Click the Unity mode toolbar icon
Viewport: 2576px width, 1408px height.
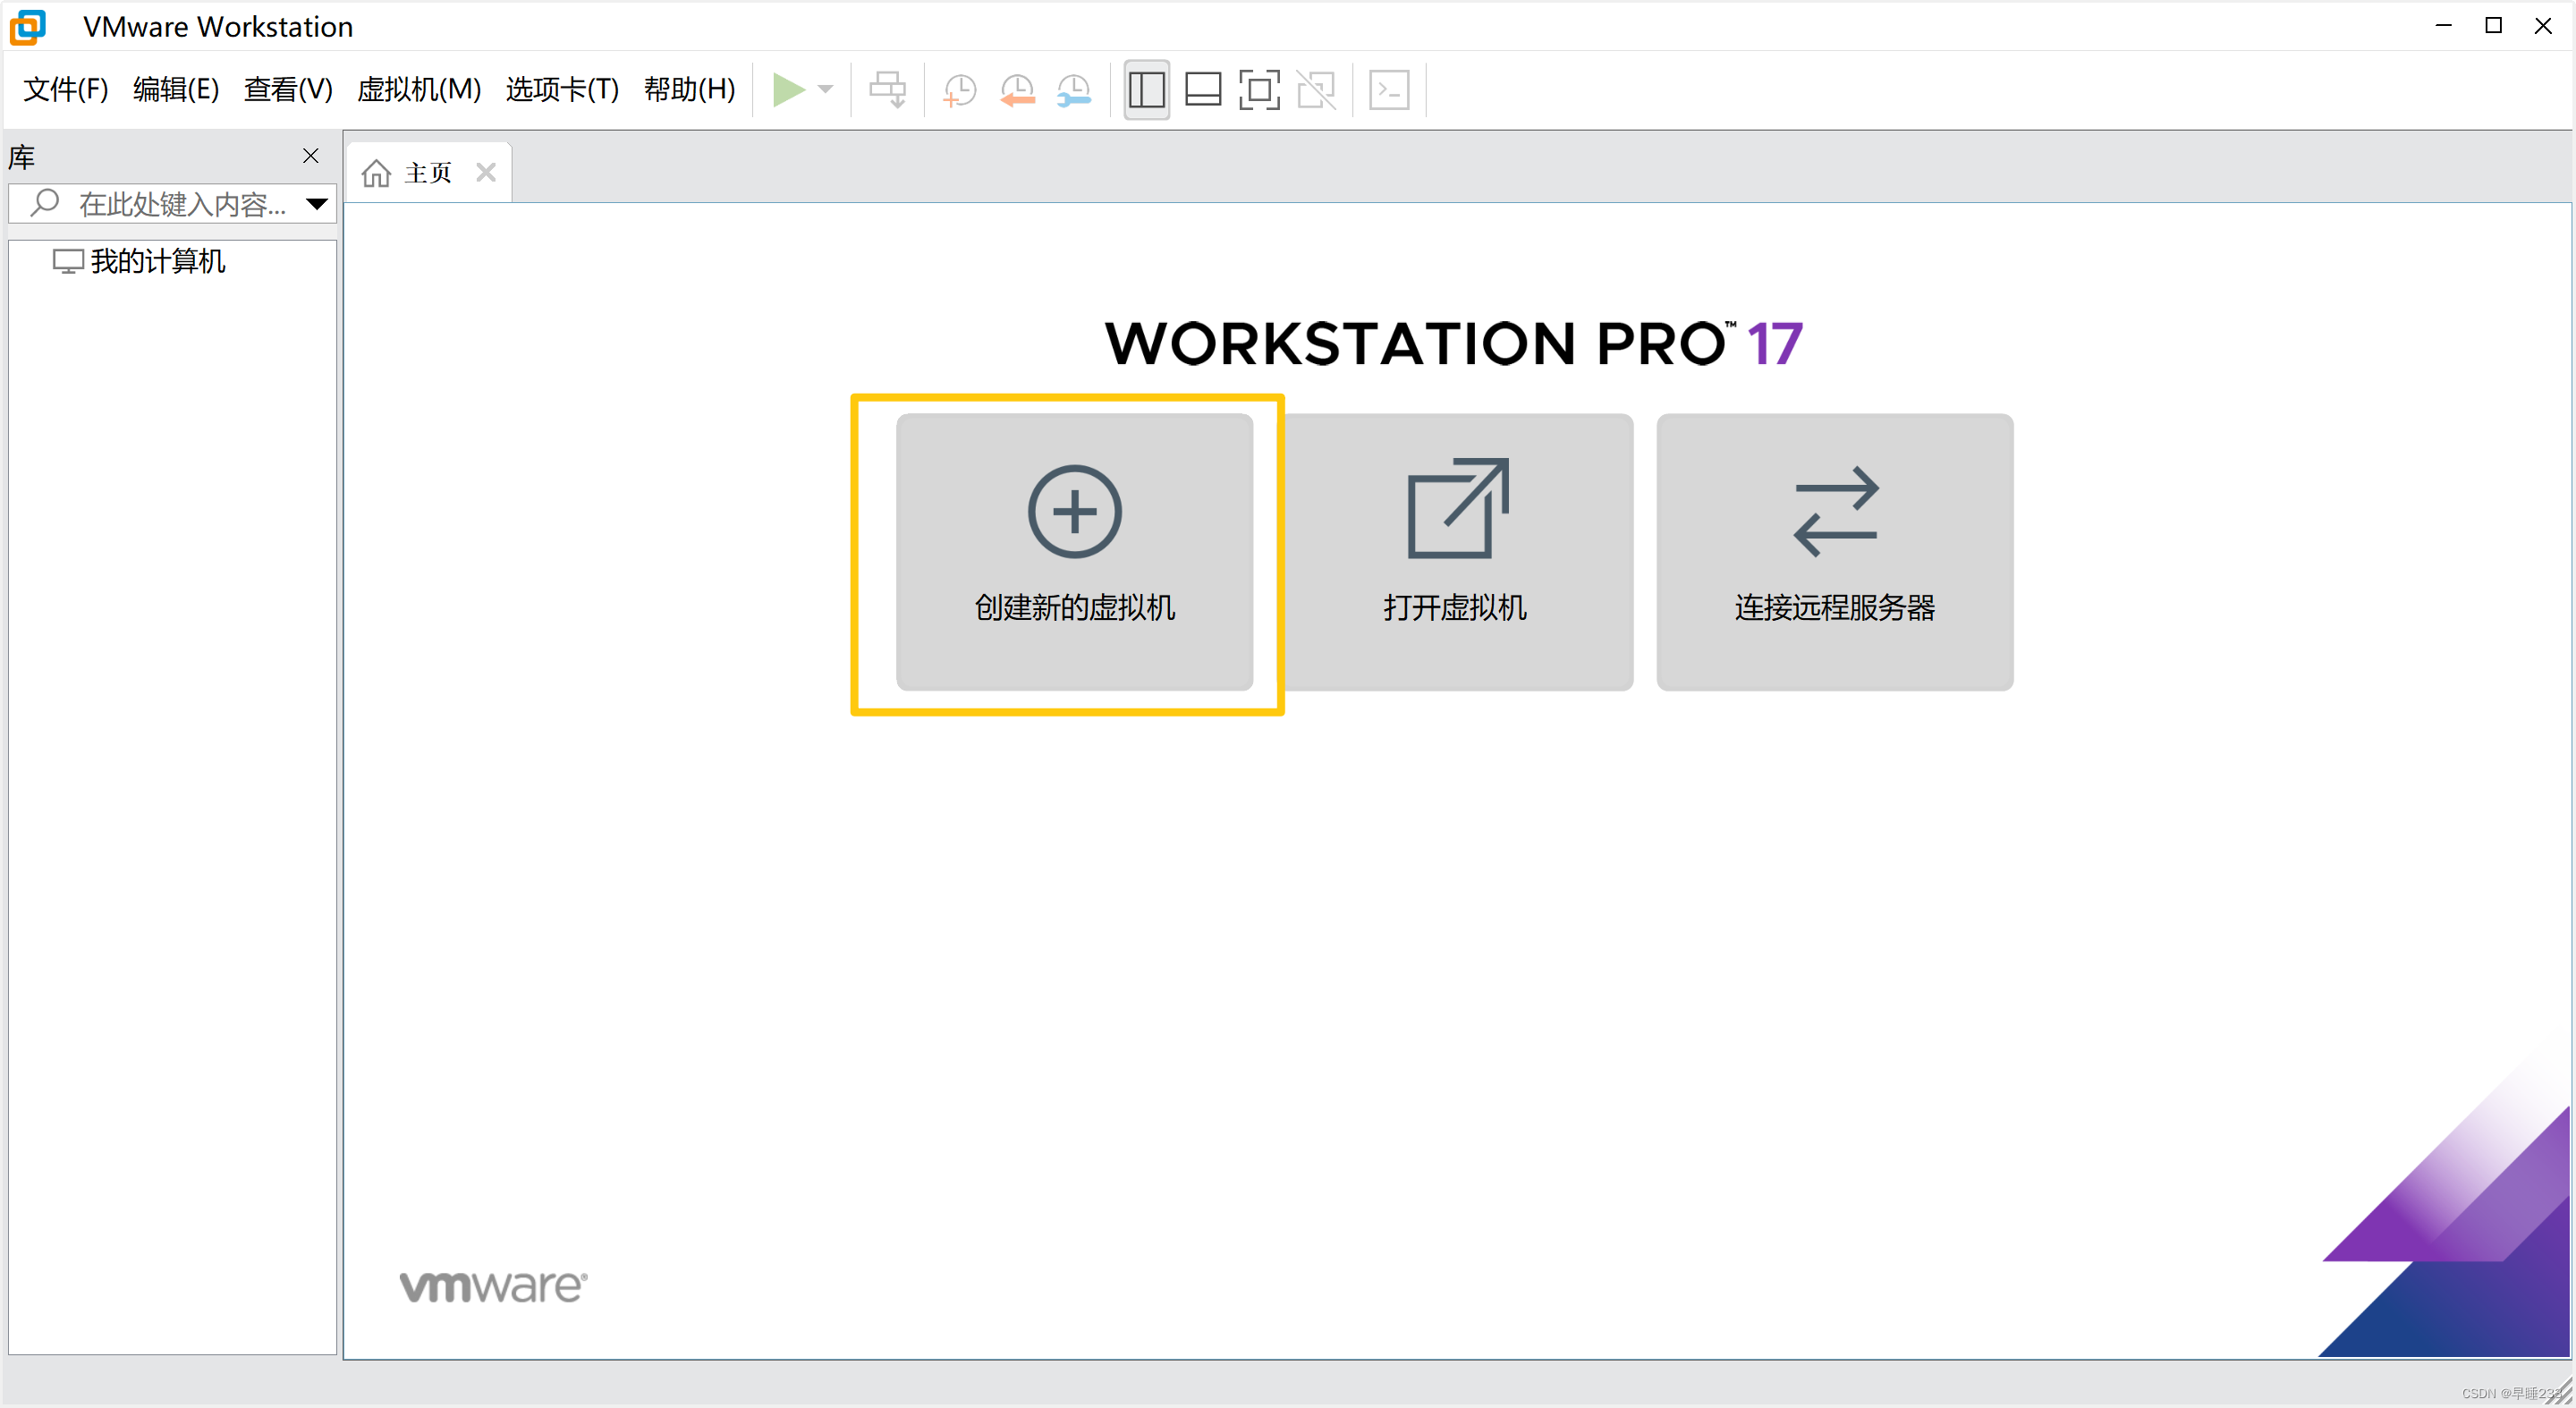point(1316,90)
